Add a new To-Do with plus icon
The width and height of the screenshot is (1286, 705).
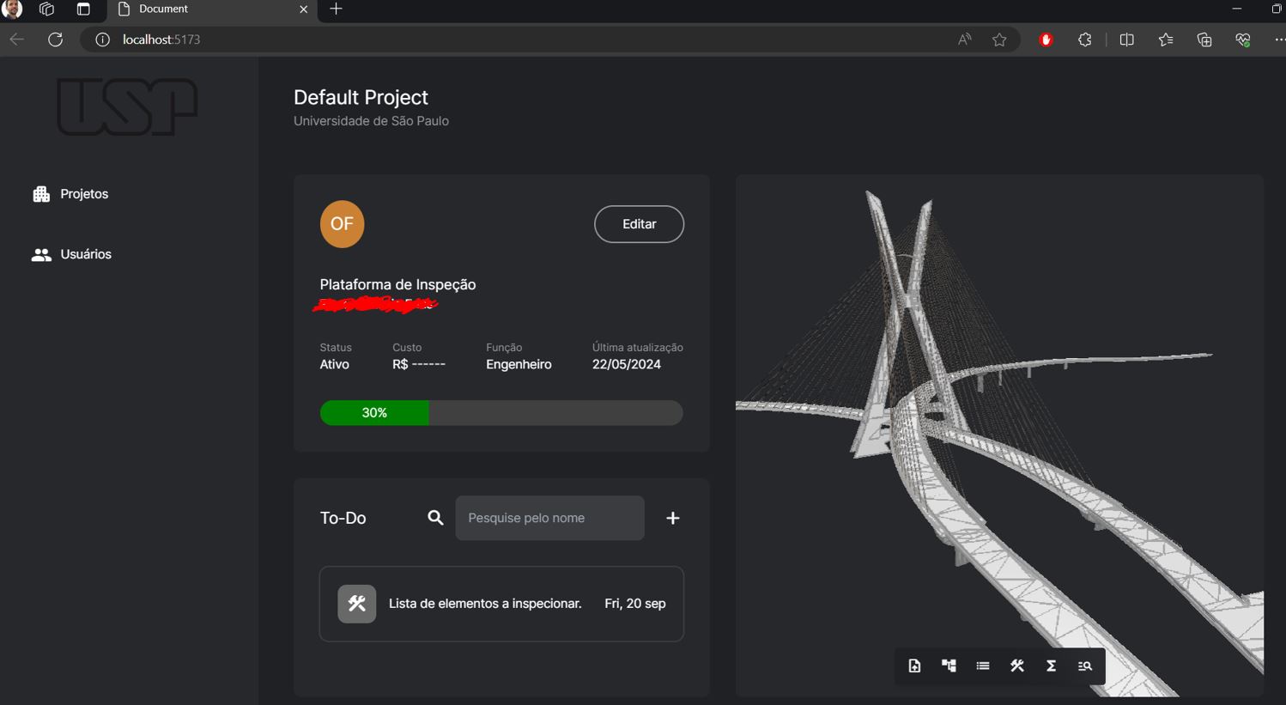click(673, 518)
